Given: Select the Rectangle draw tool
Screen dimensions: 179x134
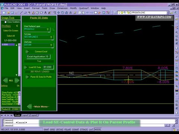Looking at the screenshot, I should [41, 13].
